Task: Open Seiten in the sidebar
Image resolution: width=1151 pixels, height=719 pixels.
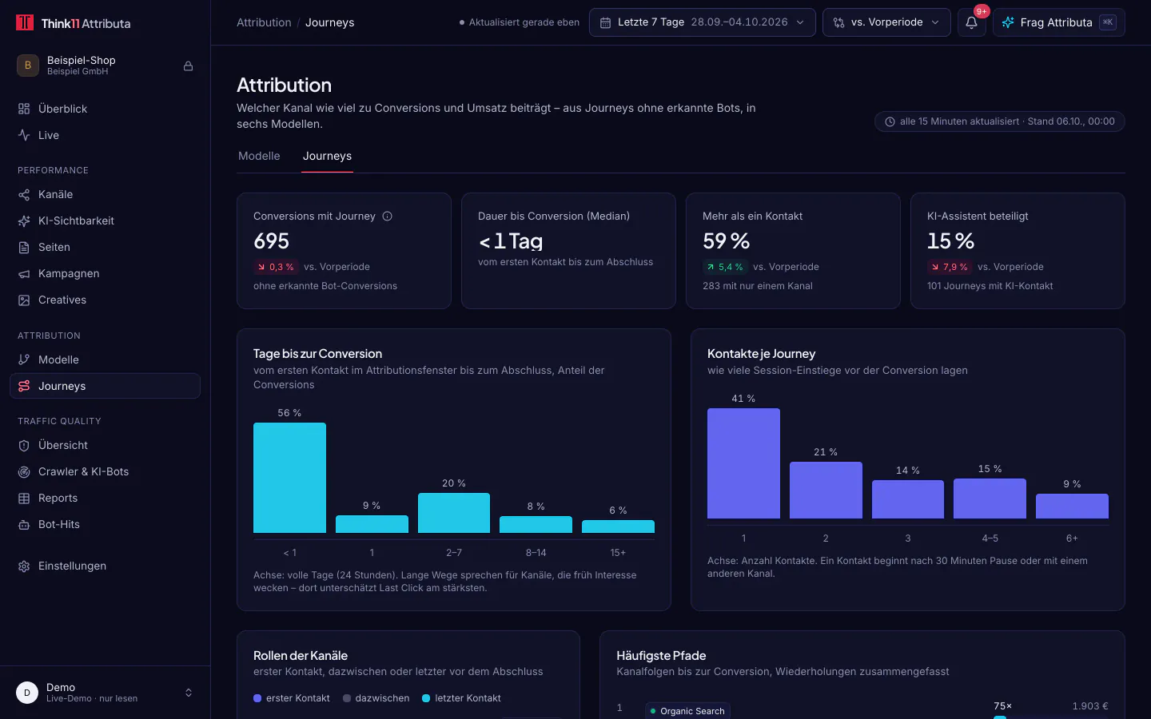Action: coord(105,247)
